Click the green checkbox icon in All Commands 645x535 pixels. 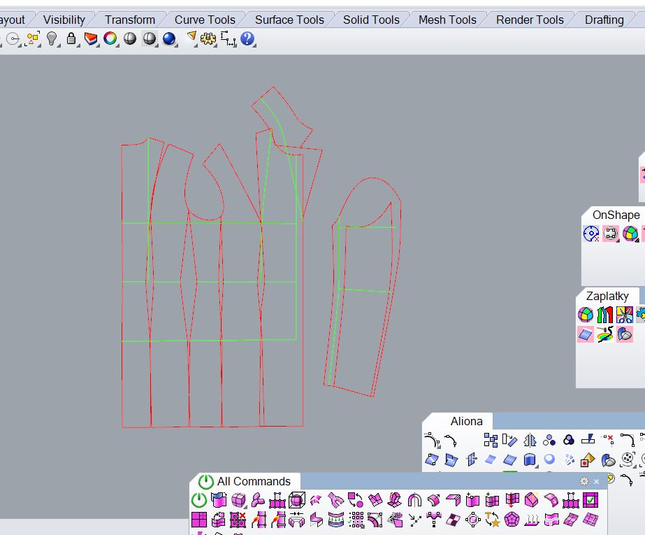point(590,500)
